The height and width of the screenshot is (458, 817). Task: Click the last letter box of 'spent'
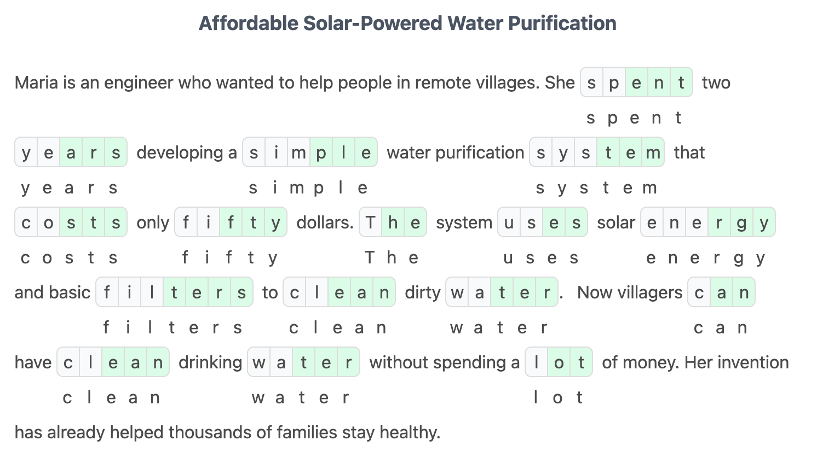click(681, 83)
